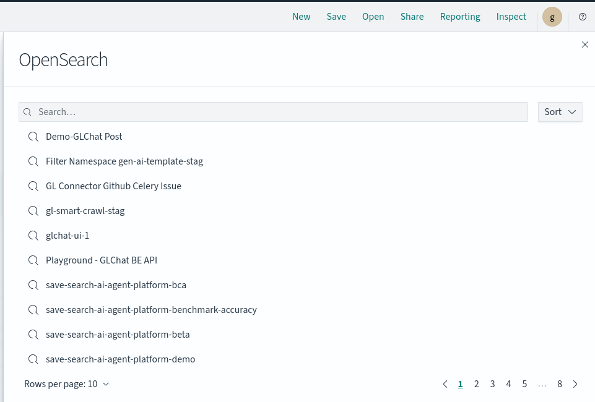Open the Reporting menu
Screen dimensions: 595x402
click(x=459, y=17)
